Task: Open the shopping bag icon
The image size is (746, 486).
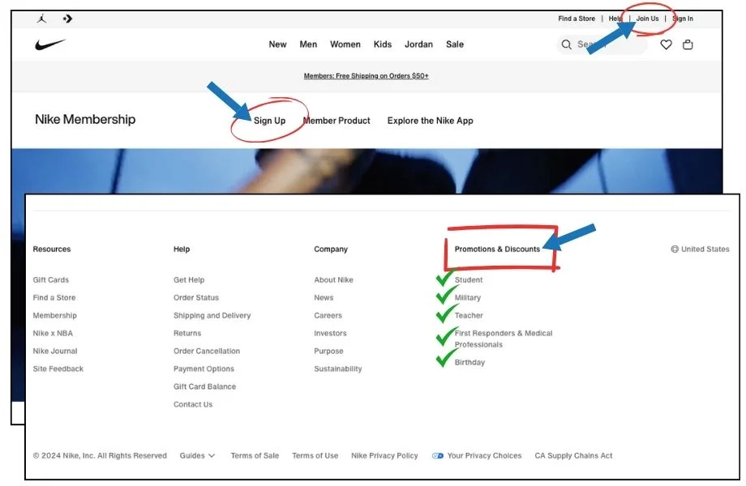Action: 688,45
